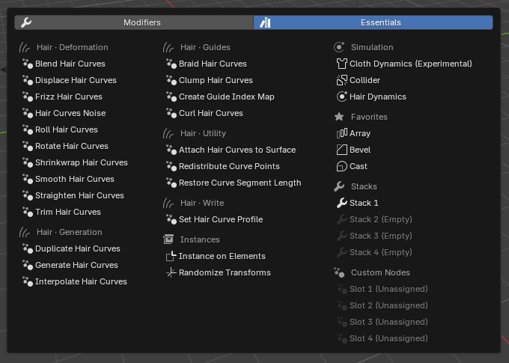This screenshot has width=509, height=363.
Task: Add Interpolate Hair Curves
Action: click(81, 281)
